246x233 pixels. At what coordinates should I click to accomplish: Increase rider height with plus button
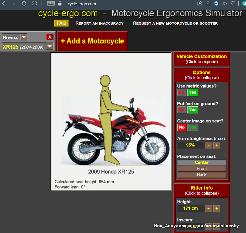point(217,208)
